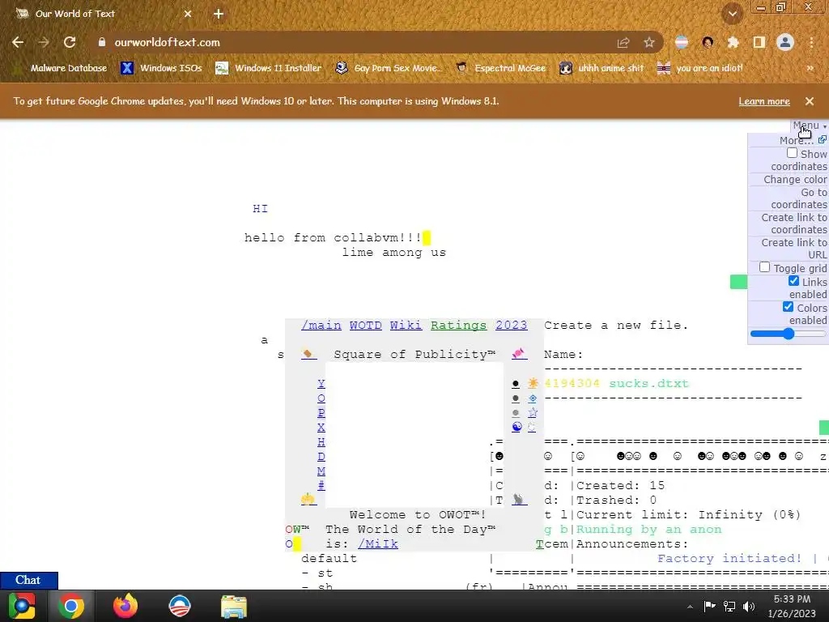Screen dimensions: 829x622
Task: Open the Espectral McGee bookmark
Action: tap(500, 68)
